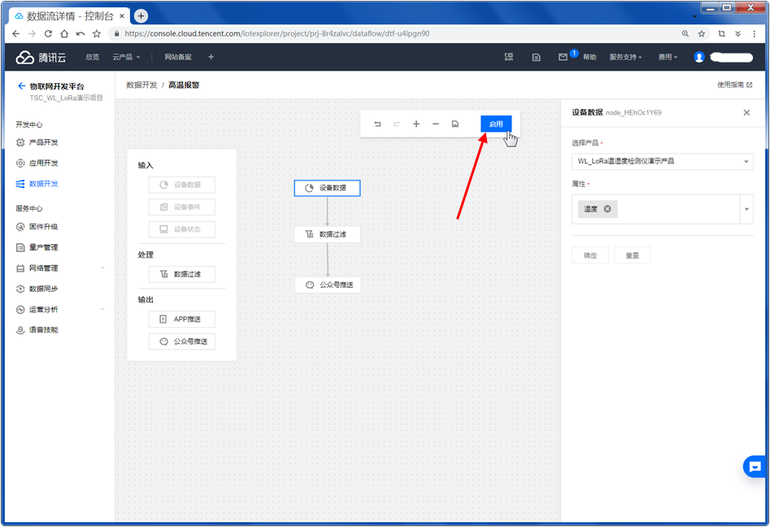Zoom out with the minus icon

tap(436, 124)
